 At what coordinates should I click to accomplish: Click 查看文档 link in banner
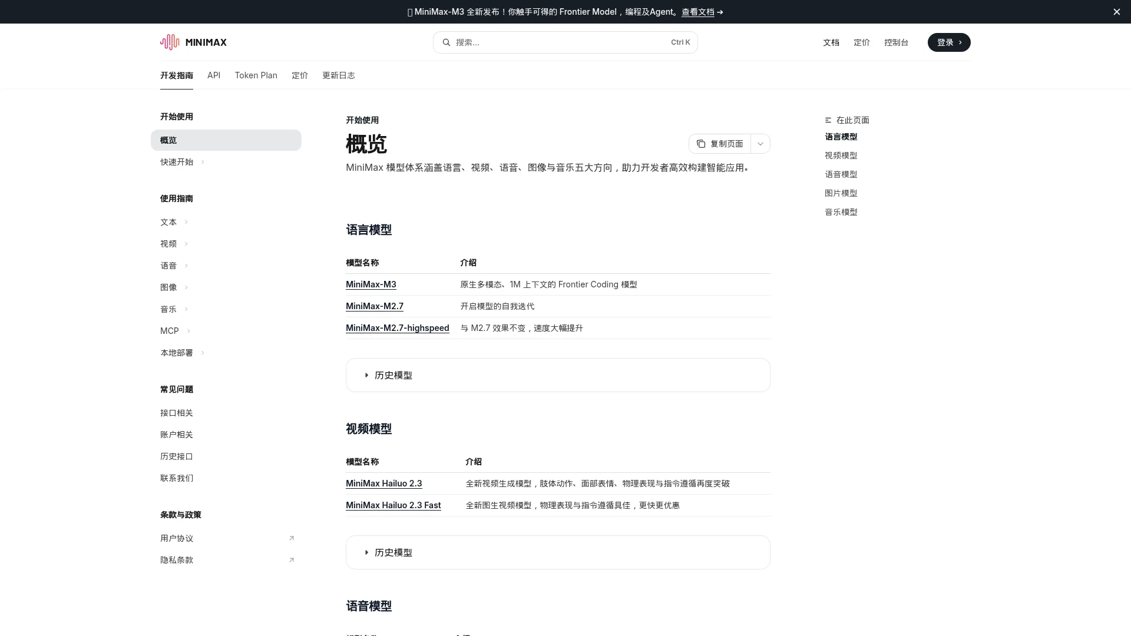(x=698, y=12)
